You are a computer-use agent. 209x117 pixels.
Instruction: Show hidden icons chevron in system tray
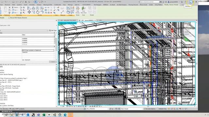tap(205, 115)
